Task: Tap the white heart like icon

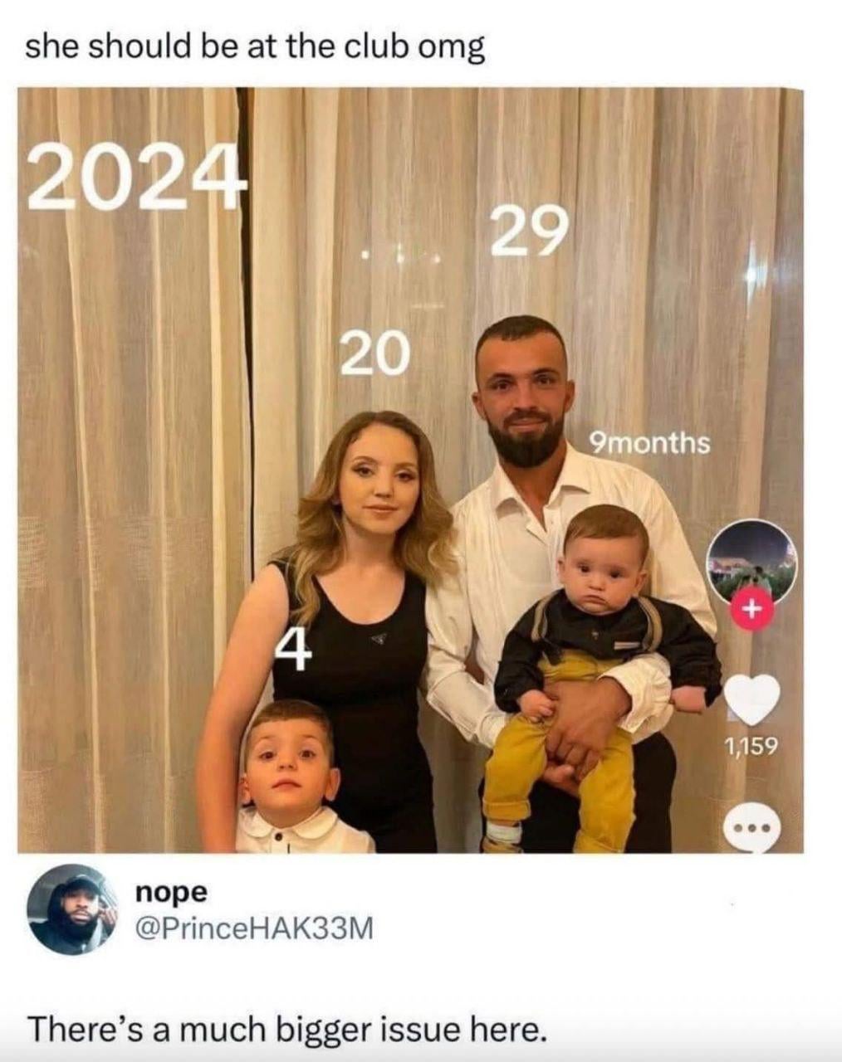Action: (752, 699)
